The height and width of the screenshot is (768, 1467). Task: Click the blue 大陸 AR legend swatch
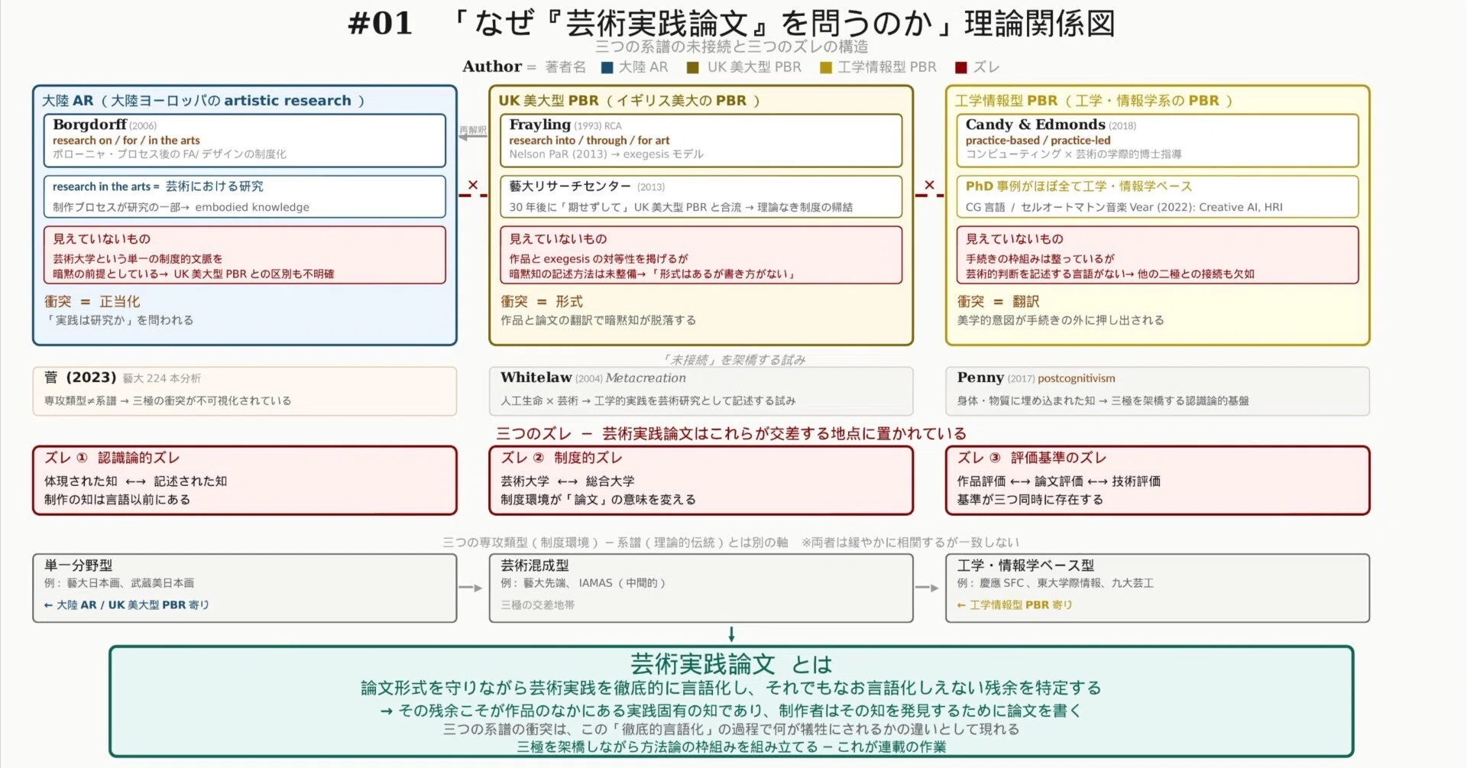click(x=607, y=67)
